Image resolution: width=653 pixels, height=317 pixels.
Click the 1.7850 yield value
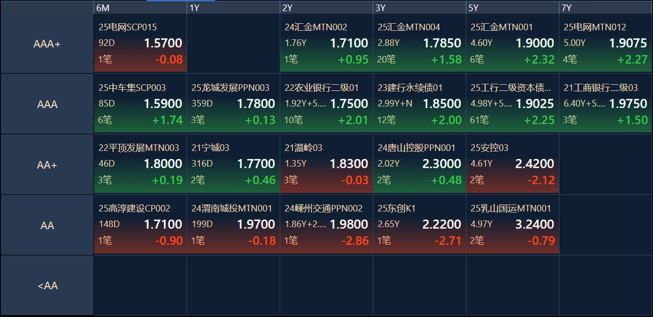(442, 43)
